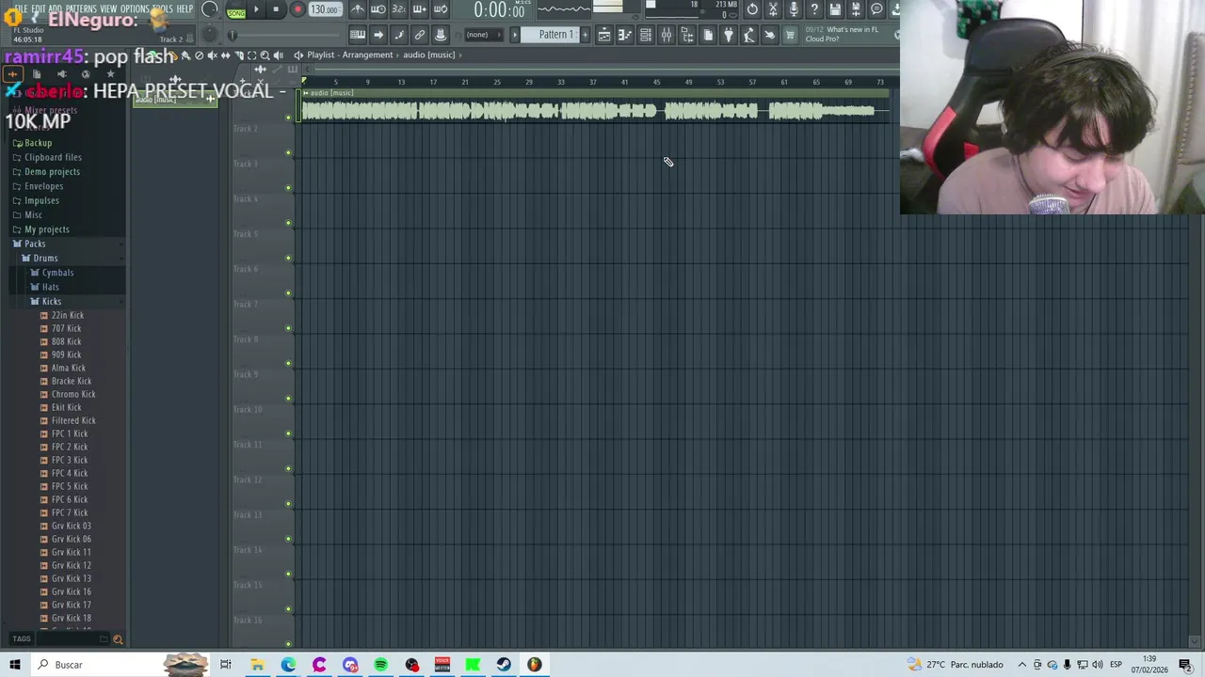The width and height of the screenshot is (1205, 677).
Task: Arm the red Record button
Action: click(297, 9)
